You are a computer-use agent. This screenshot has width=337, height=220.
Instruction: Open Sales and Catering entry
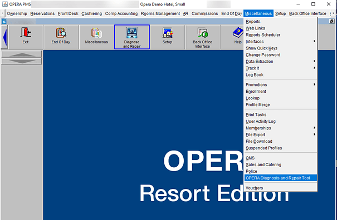pos(281,164)
